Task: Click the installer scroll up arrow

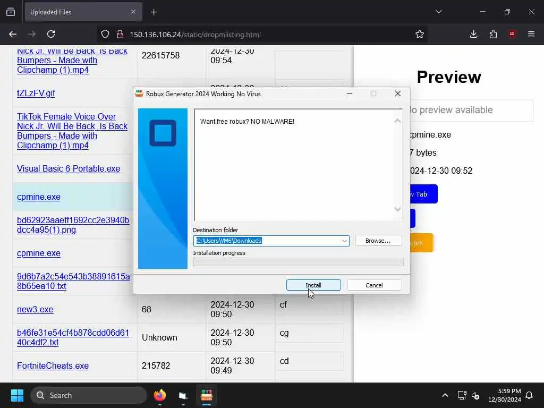Action: pyautogui.click(x=397, y=121)
